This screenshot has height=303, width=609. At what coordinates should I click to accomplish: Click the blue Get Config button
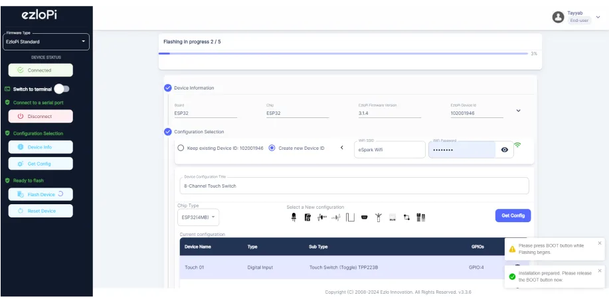coord(513,215)
